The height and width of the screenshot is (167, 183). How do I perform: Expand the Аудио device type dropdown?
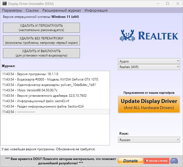(149, 61)
